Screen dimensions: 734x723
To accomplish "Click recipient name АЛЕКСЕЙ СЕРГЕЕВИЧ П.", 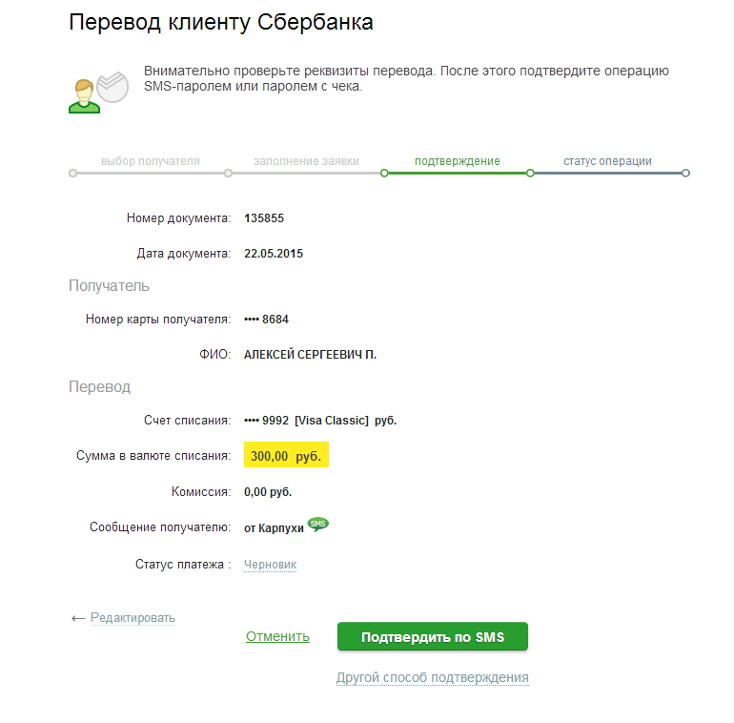I will [x=310, y=355].
